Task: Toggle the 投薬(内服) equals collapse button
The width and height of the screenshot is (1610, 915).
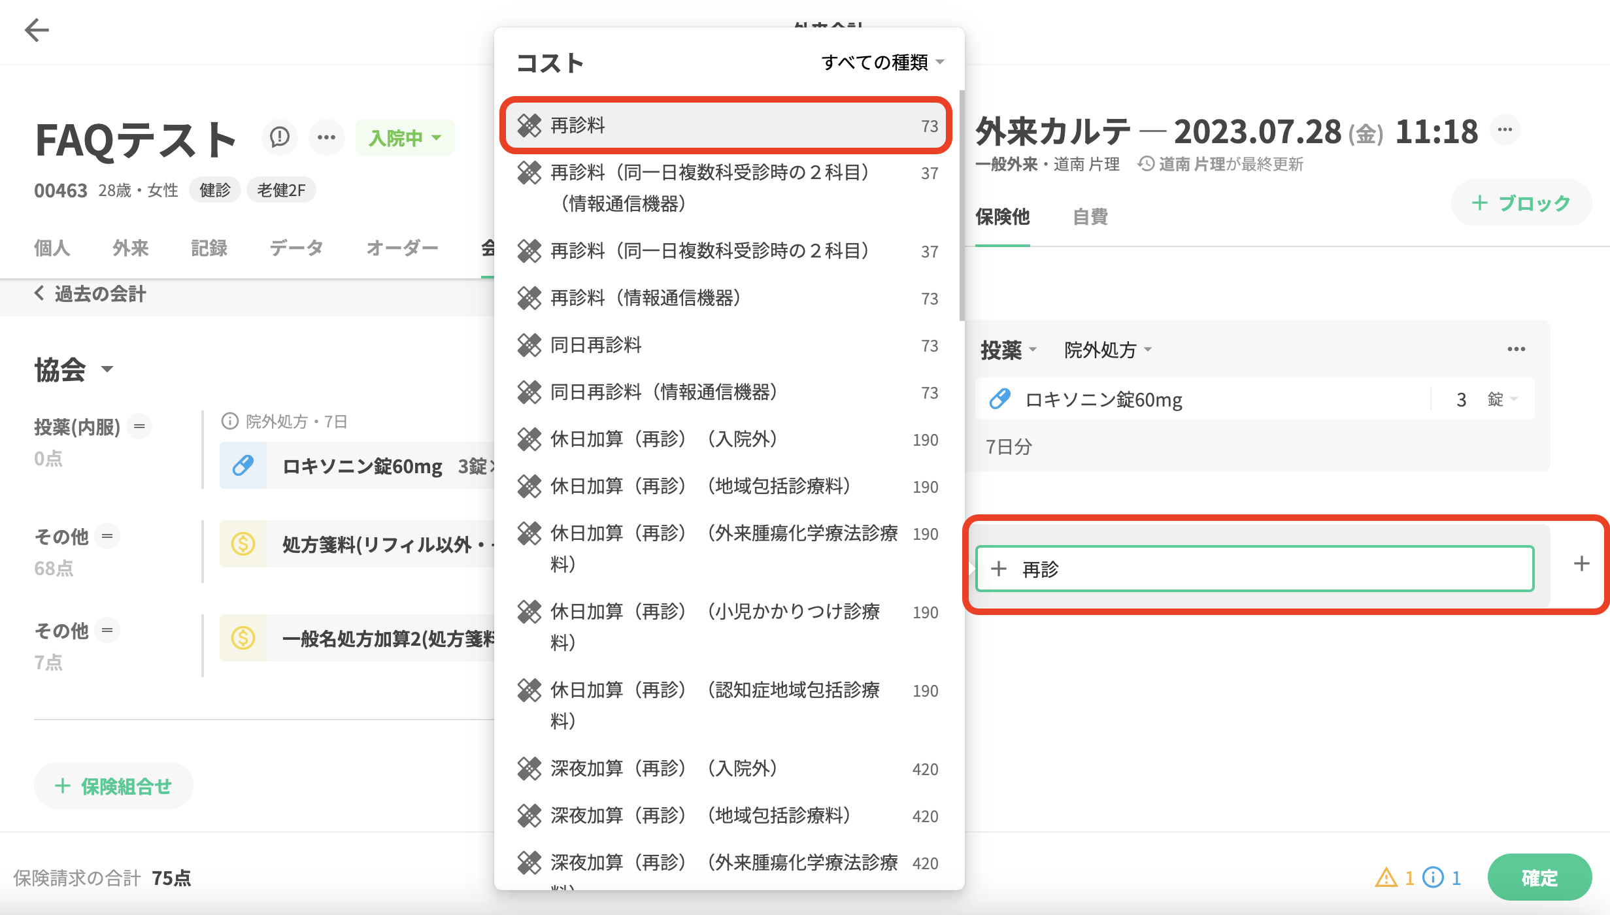Action: pos(139,426)
